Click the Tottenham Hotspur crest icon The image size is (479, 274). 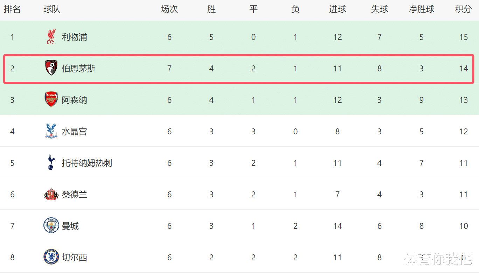coord(51,163)
